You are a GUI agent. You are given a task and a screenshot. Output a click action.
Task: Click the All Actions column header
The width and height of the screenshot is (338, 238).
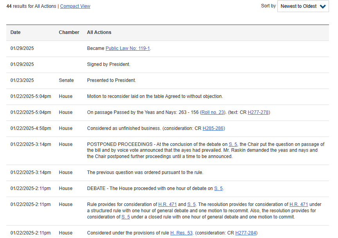[x=99, y=32]
